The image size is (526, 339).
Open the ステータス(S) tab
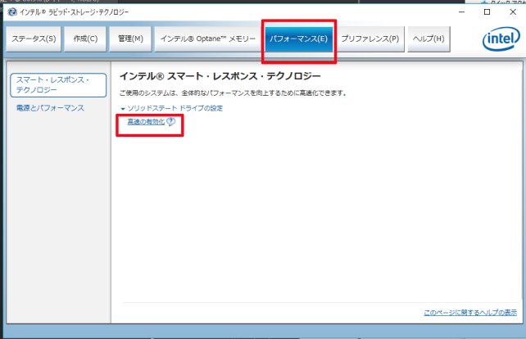(34, 39)
